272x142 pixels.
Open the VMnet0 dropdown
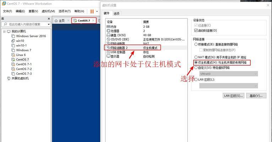228,74
